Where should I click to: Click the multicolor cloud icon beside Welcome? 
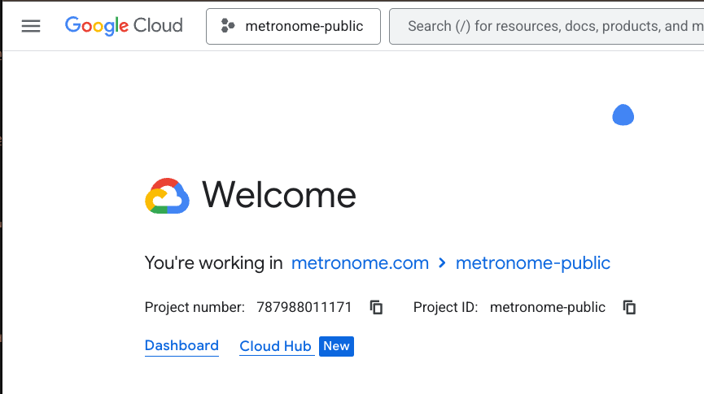pyautogui.click(x=167, y=196)
